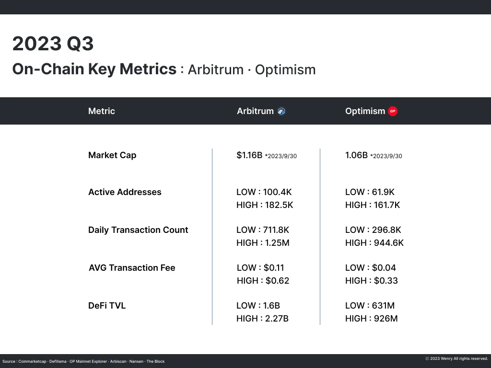Viewport: 491px width, 368px height.
Task: Click the Wenry copyright notice
Action: pyautogui.click(x=456, y=358)
